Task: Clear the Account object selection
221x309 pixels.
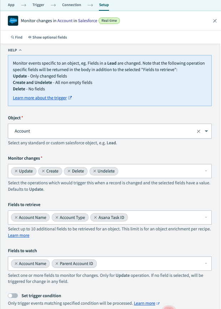Action: [199, 131]
